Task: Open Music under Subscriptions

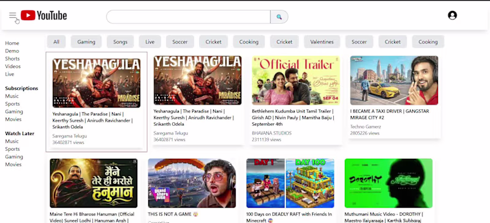Action: (x=12, y=96)
